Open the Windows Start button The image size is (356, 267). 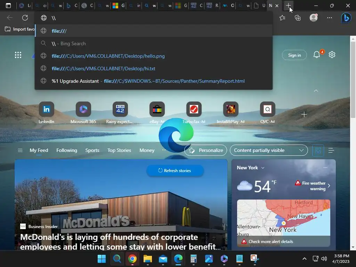[x=102, y=259]
